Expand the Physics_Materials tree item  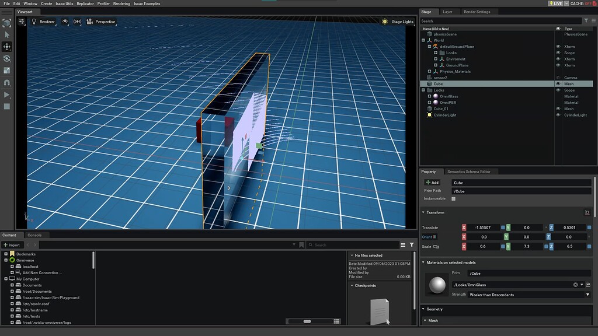(x=429, y=71)
